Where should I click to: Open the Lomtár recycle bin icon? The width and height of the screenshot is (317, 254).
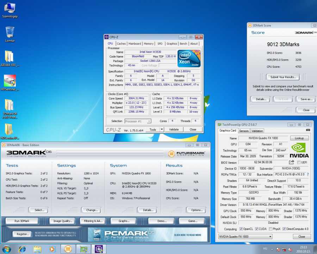(x=10, y=34)
